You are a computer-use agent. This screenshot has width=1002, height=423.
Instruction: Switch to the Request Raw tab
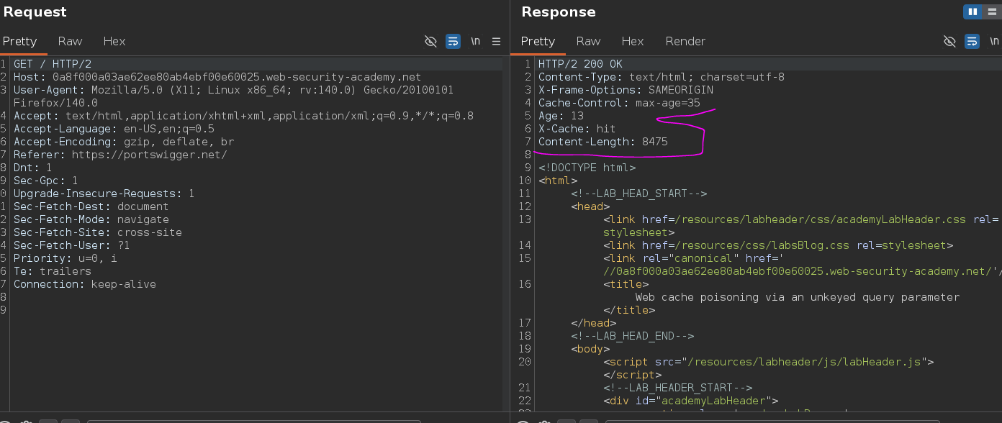tap(70, 41)
